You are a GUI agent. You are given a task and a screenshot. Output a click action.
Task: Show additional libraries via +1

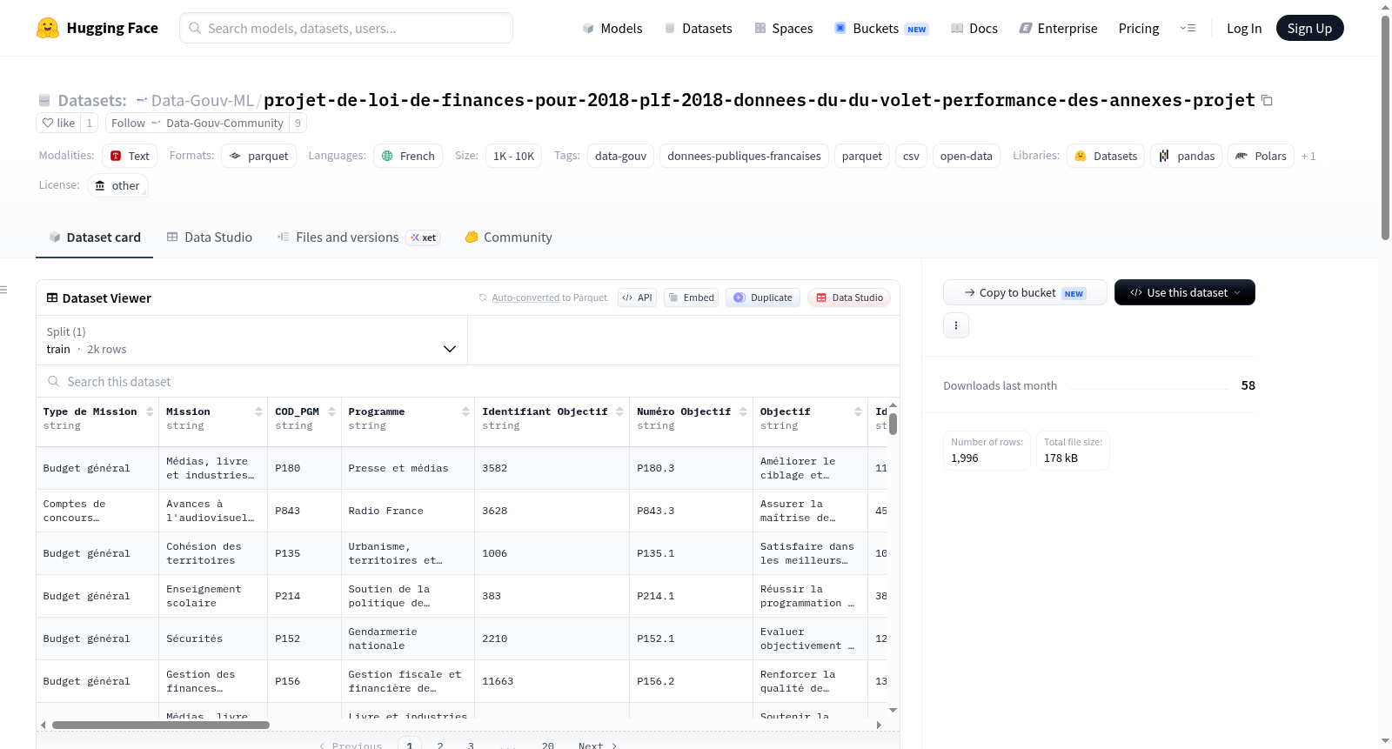[1308, 156]
